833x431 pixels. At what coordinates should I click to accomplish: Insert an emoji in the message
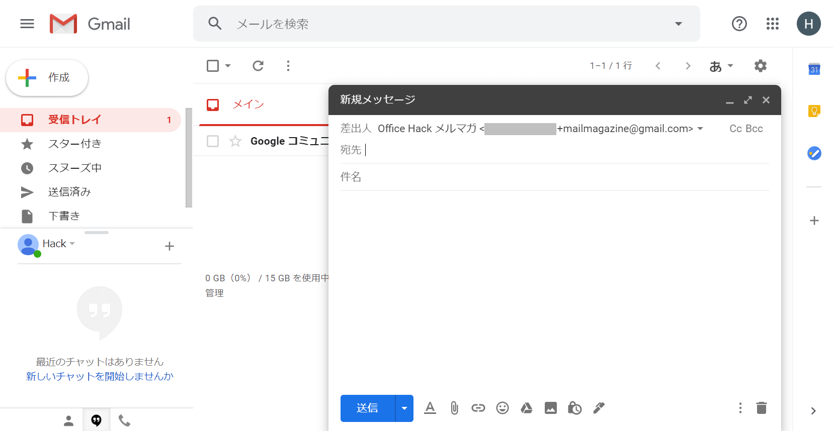(503, 408)
